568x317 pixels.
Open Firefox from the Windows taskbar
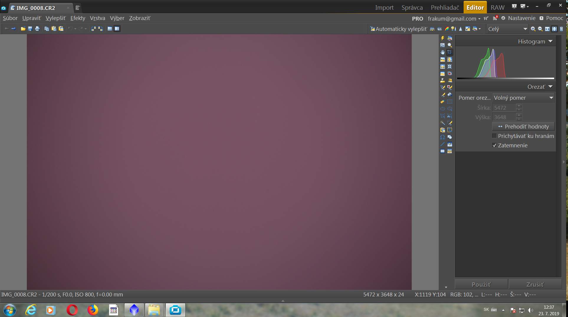[93, 310]
